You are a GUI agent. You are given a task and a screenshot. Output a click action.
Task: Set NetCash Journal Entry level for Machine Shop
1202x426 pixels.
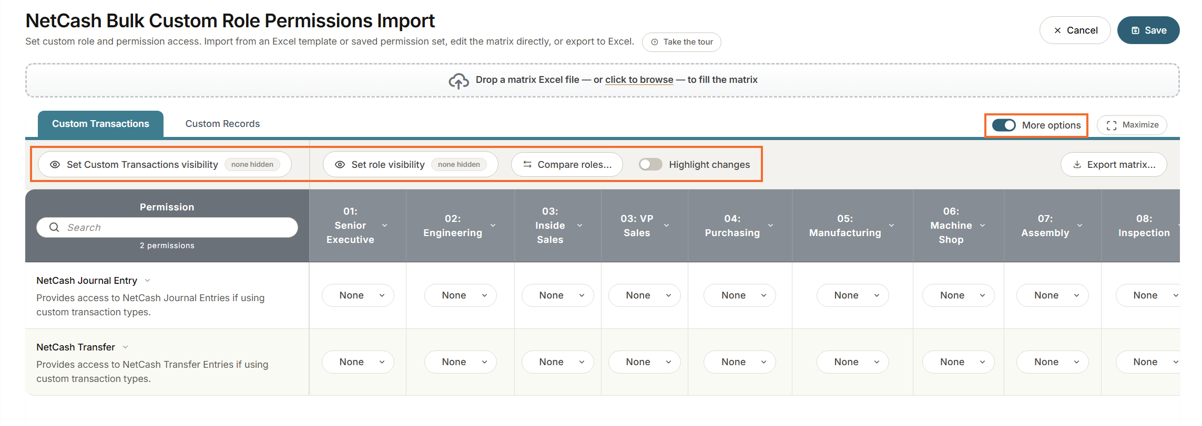(959, 295)
